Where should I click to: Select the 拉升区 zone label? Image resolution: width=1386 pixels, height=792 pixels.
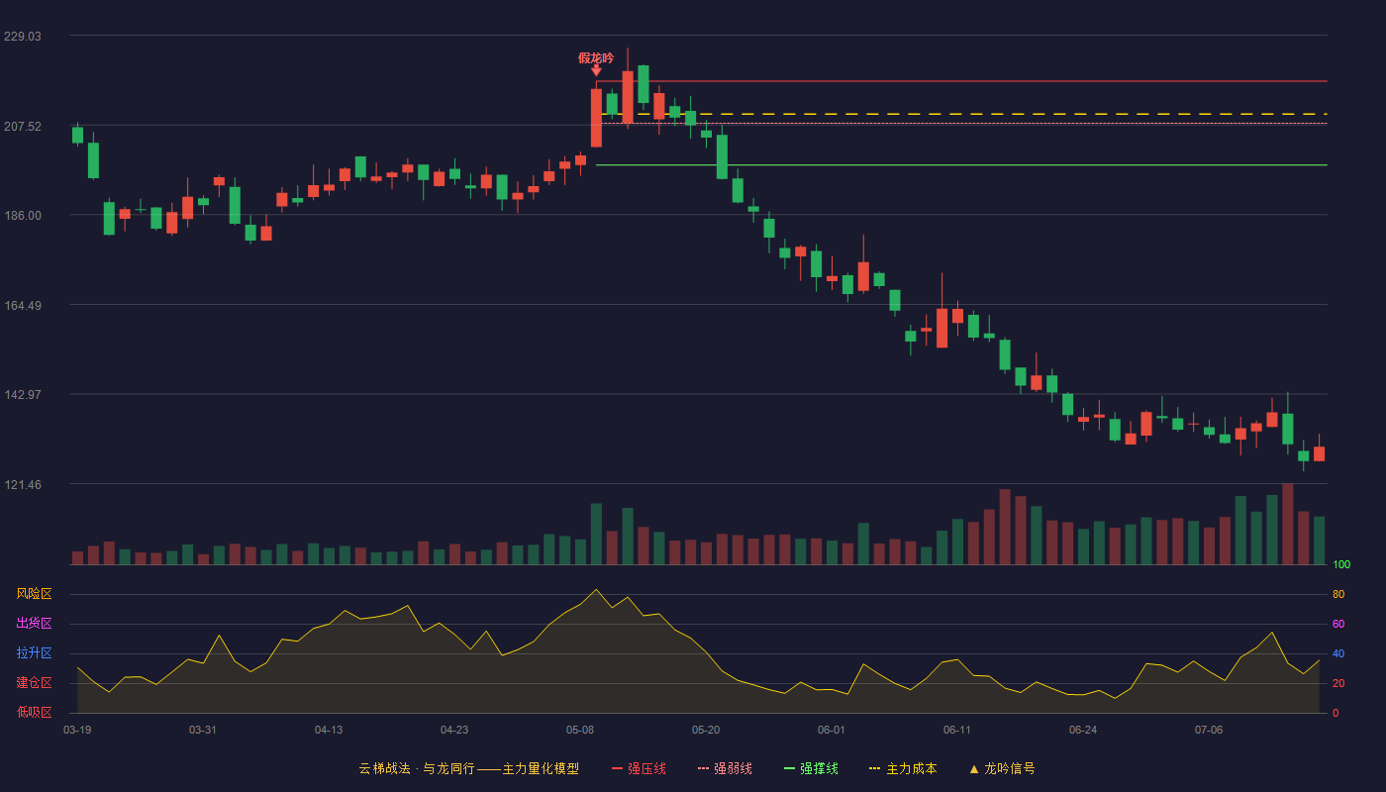[x=34, y=653]
